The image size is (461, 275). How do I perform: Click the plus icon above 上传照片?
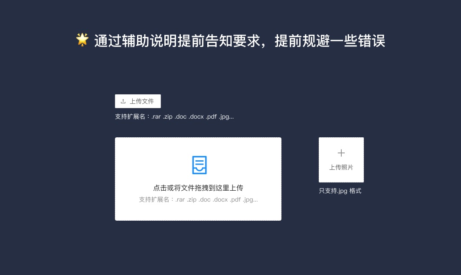(341, 153)
